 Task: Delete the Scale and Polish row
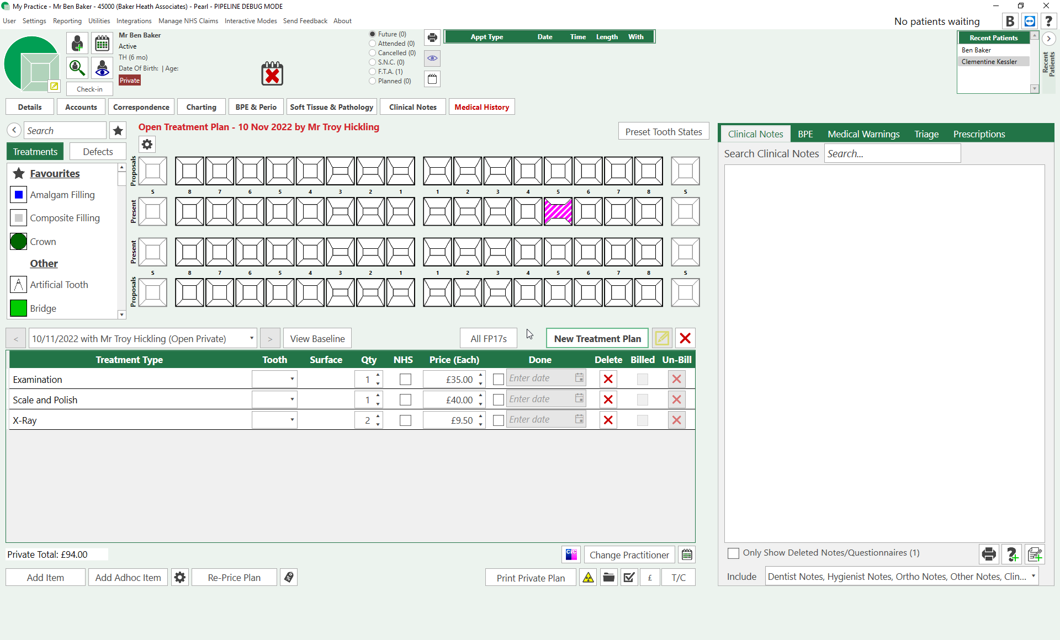point(608,399)
